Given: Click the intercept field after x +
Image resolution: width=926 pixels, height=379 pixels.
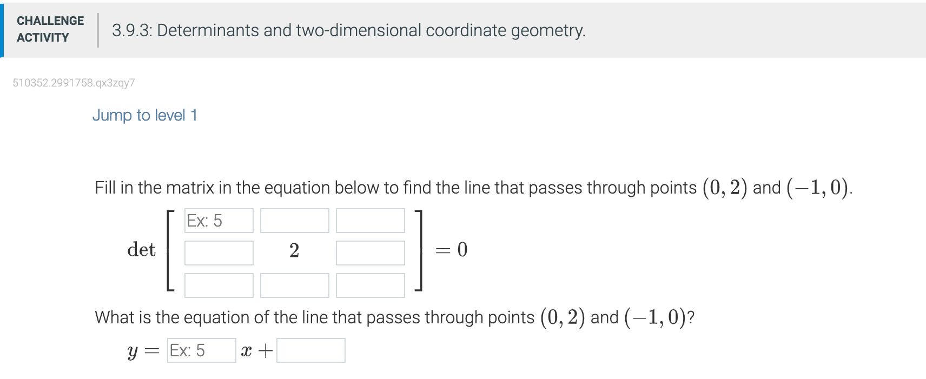Looking at the screenshot, I should [x=310, y=350].
